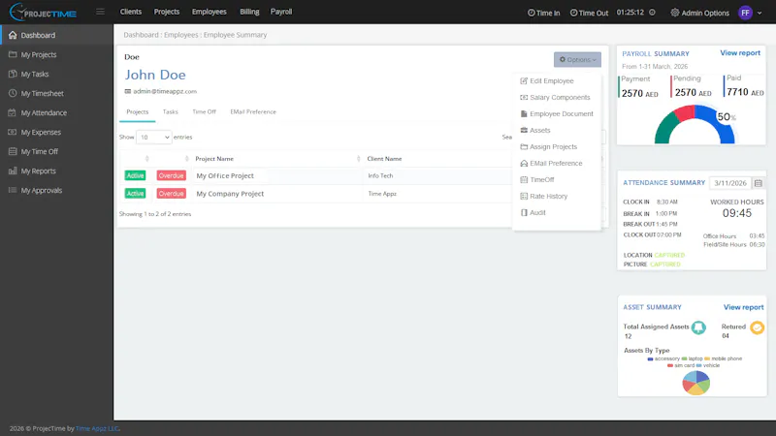Open the Employees top menu
This screenshot has width=776, height=436.
tap(210, 12)
